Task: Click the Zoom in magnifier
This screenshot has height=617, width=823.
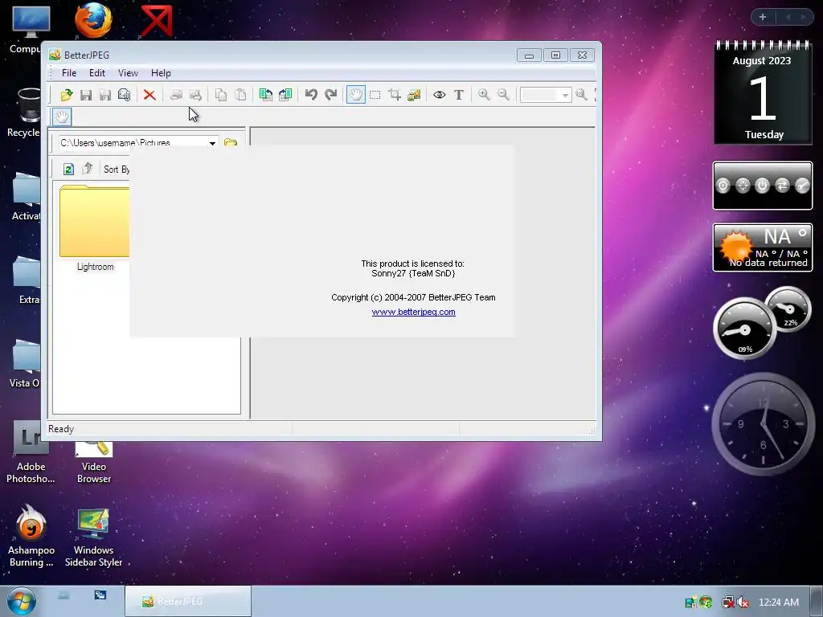Action: coord(484,95)
